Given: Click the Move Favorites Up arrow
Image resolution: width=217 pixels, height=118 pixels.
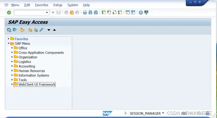Looking at the screenshot, I should (54, 30).
